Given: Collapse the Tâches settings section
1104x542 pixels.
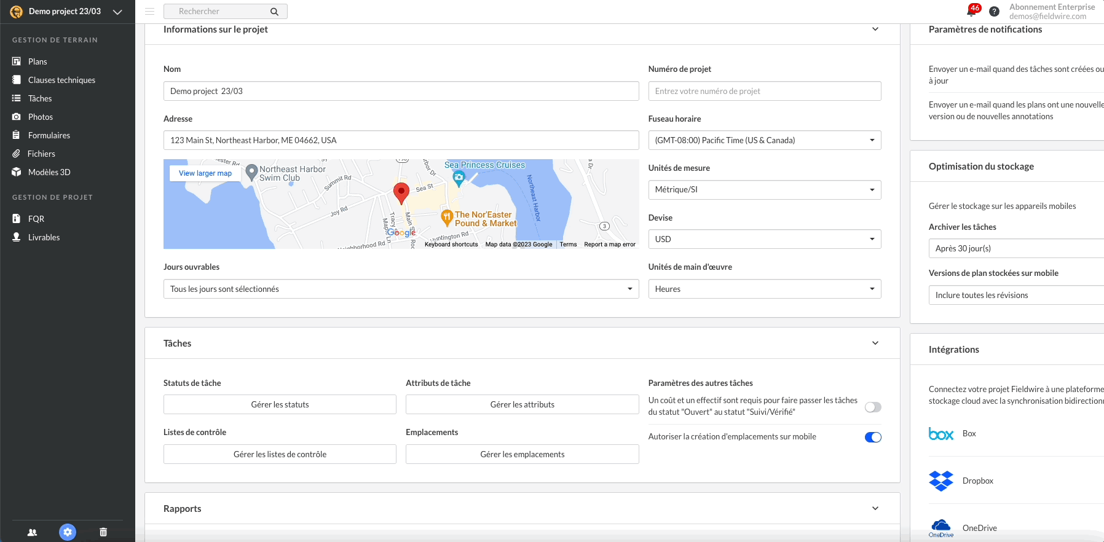Looking at the screenshot, I should pos(875,343).
